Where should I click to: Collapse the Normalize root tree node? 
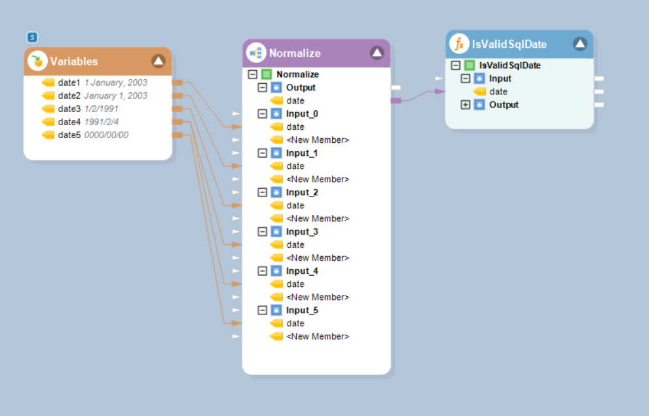(253, 75)
